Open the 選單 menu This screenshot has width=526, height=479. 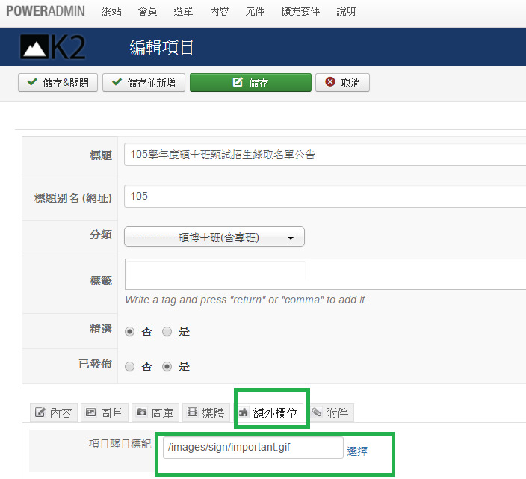pos(184,11)
